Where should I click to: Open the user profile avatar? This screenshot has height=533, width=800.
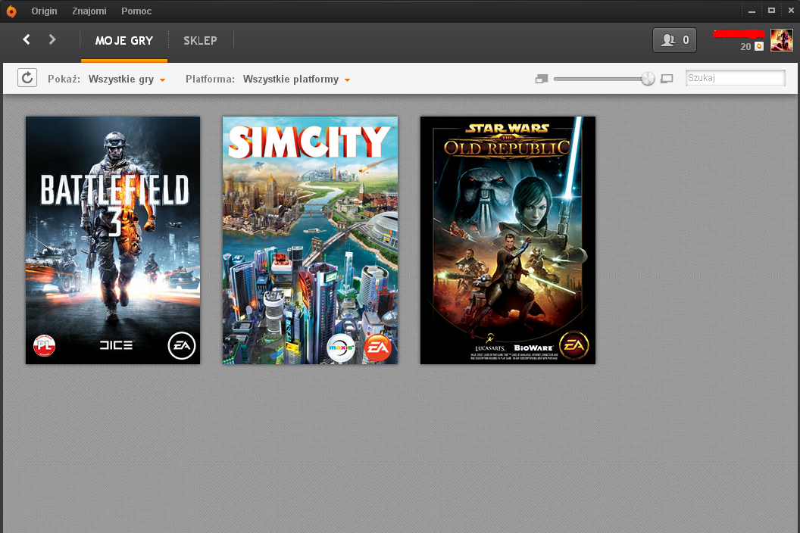(x=781, y=40)
